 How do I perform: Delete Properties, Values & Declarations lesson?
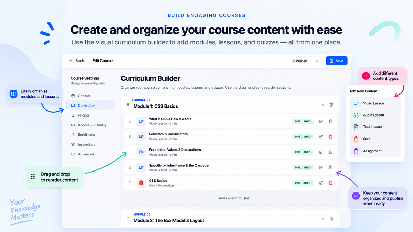coord(331,152)
